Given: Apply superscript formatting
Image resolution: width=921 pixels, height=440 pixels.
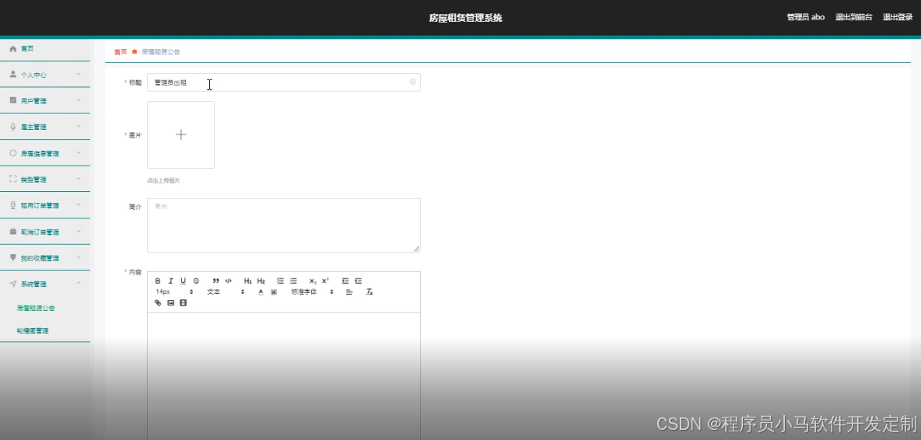Looking at the screenshot, I should [x=325, y=281].
